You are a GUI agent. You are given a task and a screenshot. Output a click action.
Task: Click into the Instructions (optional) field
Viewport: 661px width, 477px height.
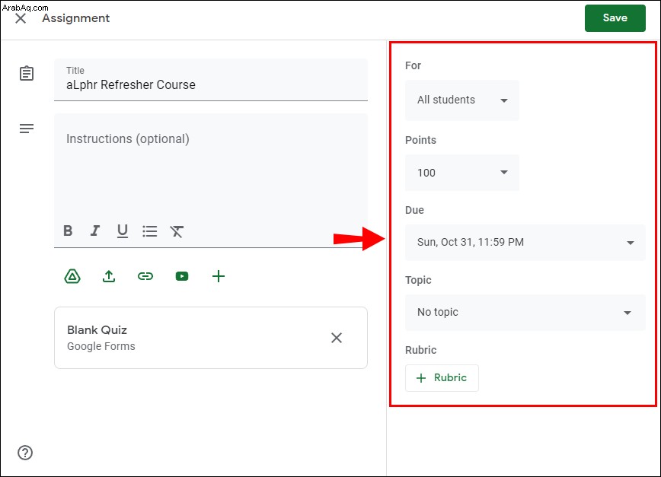(211, 167)
